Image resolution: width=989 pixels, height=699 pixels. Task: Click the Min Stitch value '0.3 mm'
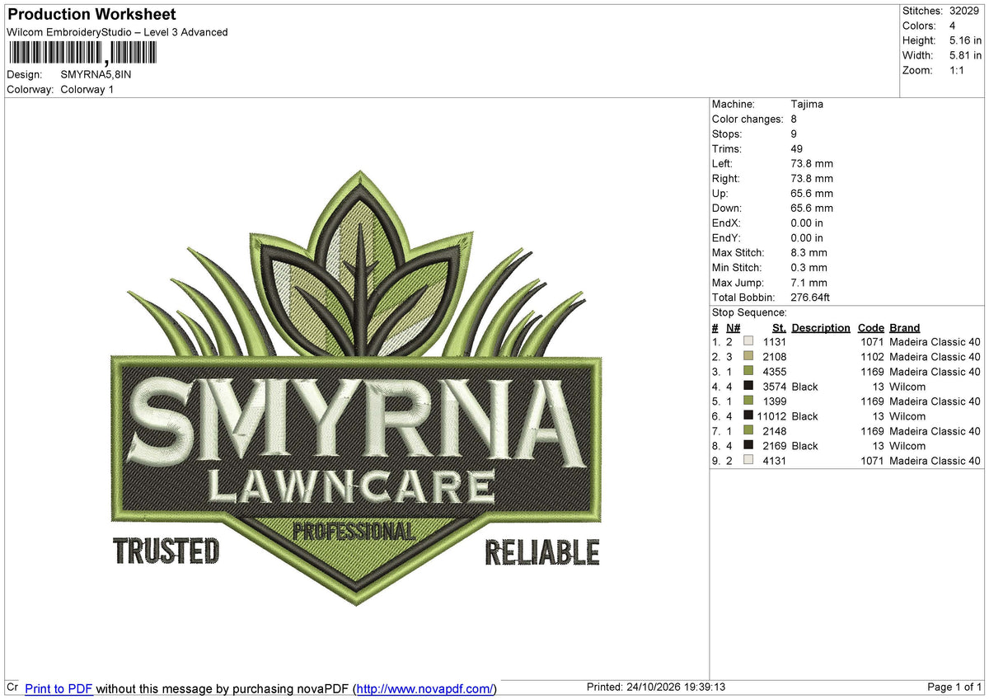tap(809, 268)
